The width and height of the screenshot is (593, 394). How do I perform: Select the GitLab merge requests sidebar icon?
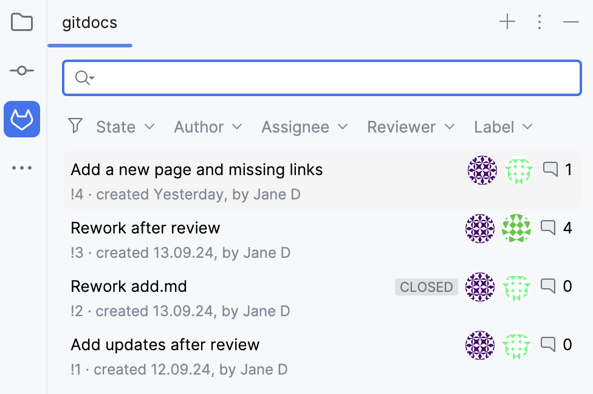22,119
